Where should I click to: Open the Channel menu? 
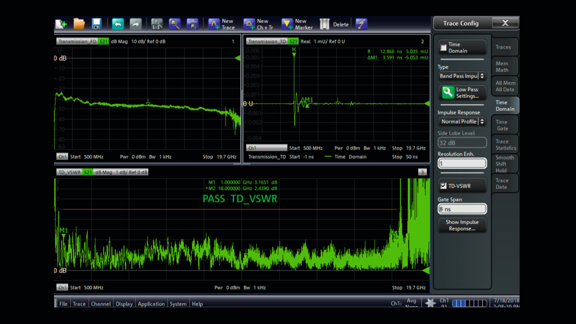click(101, 304)
